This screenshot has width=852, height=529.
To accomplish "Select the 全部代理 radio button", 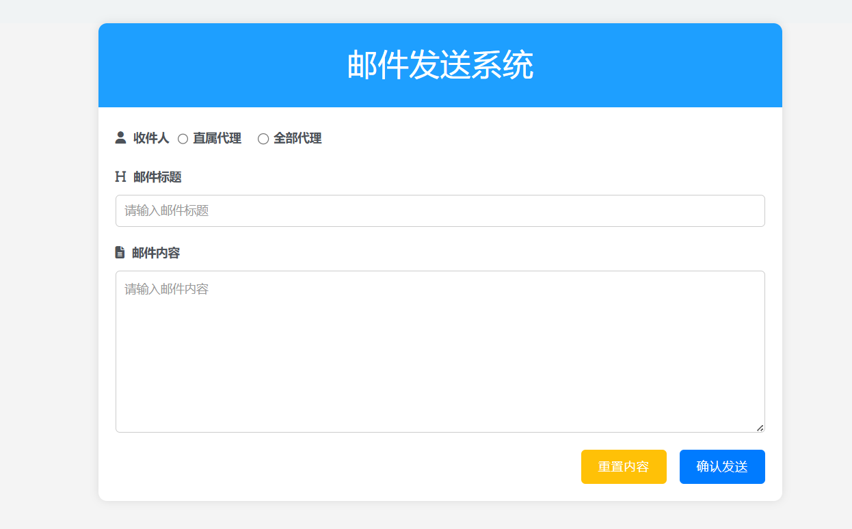I will [x=263, y=139].
